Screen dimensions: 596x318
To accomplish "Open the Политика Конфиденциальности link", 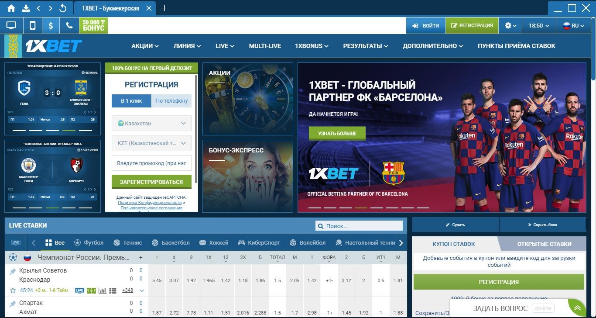I will (150, 203).
